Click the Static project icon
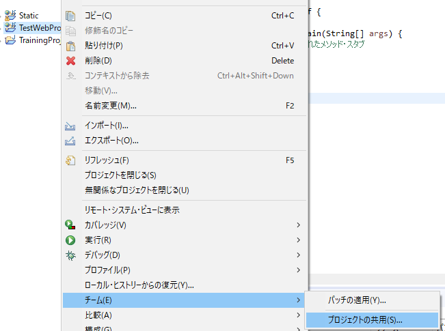 [x=10, y=15]
